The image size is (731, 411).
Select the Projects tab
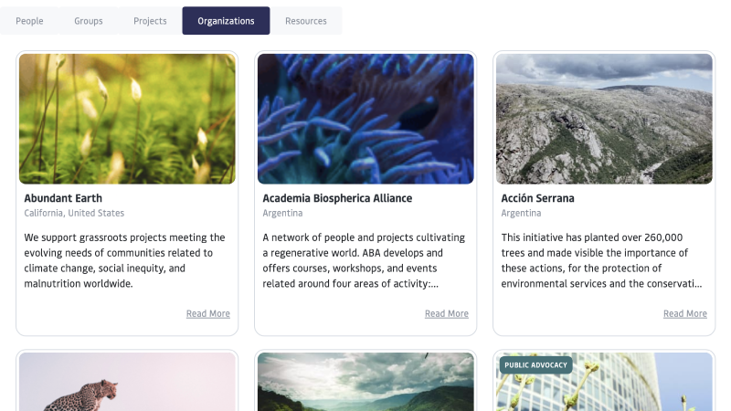pyautogui.click(x=150, y=21)
